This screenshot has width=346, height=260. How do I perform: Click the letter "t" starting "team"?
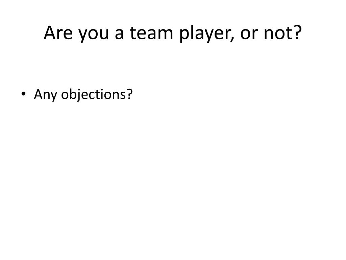(x=133, y=33)
